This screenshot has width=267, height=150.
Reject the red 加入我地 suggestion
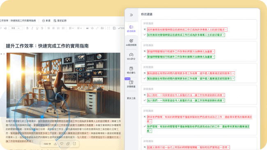145,95
